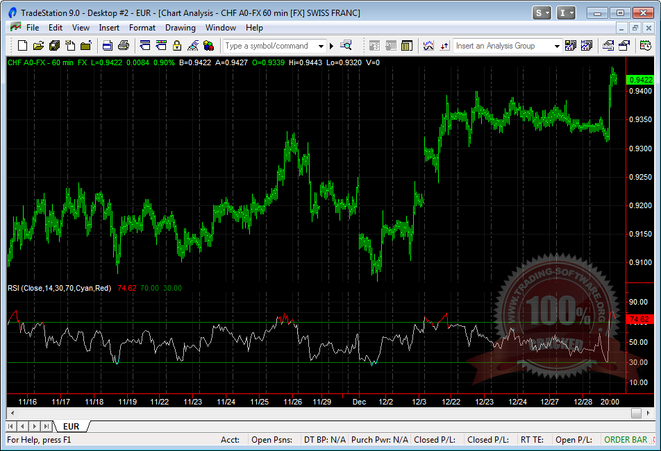Click the horizontal chart scrollbar thumb
This screenshot has width=661, height=451.
tap(637, 413)
